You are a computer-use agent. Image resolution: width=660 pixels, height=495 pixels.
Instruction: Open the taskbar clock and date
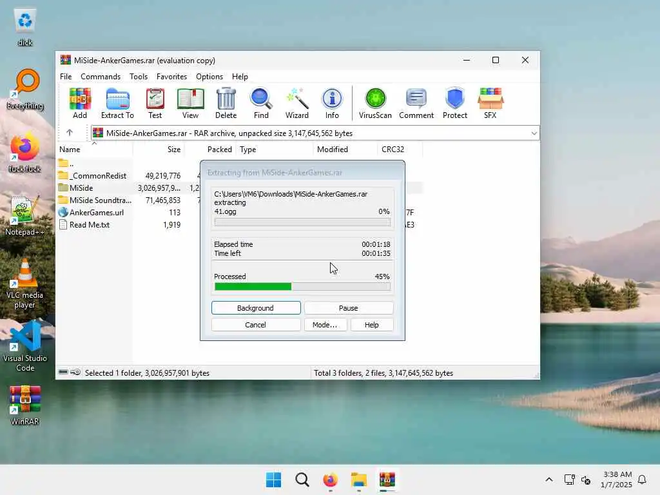tap(617, 480)
